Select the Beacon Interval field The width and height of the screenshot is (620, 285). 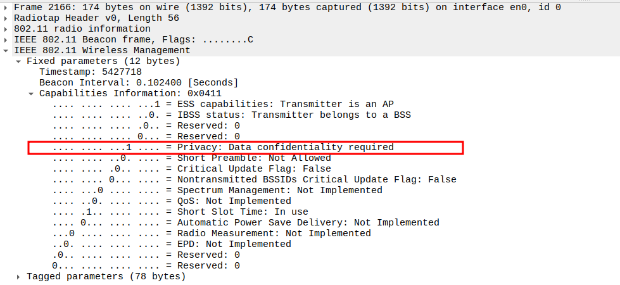[x=139, y=82]
